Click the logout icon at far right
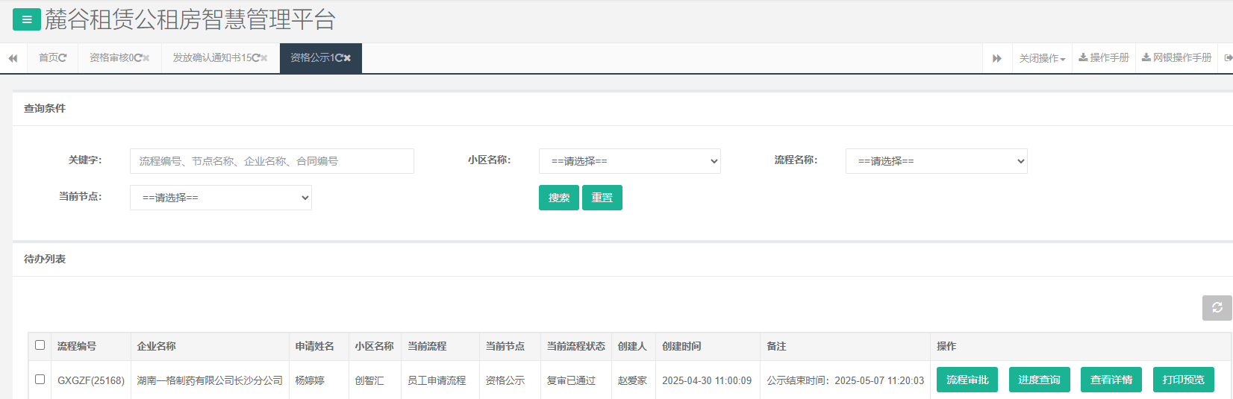 pos(1228,58)
